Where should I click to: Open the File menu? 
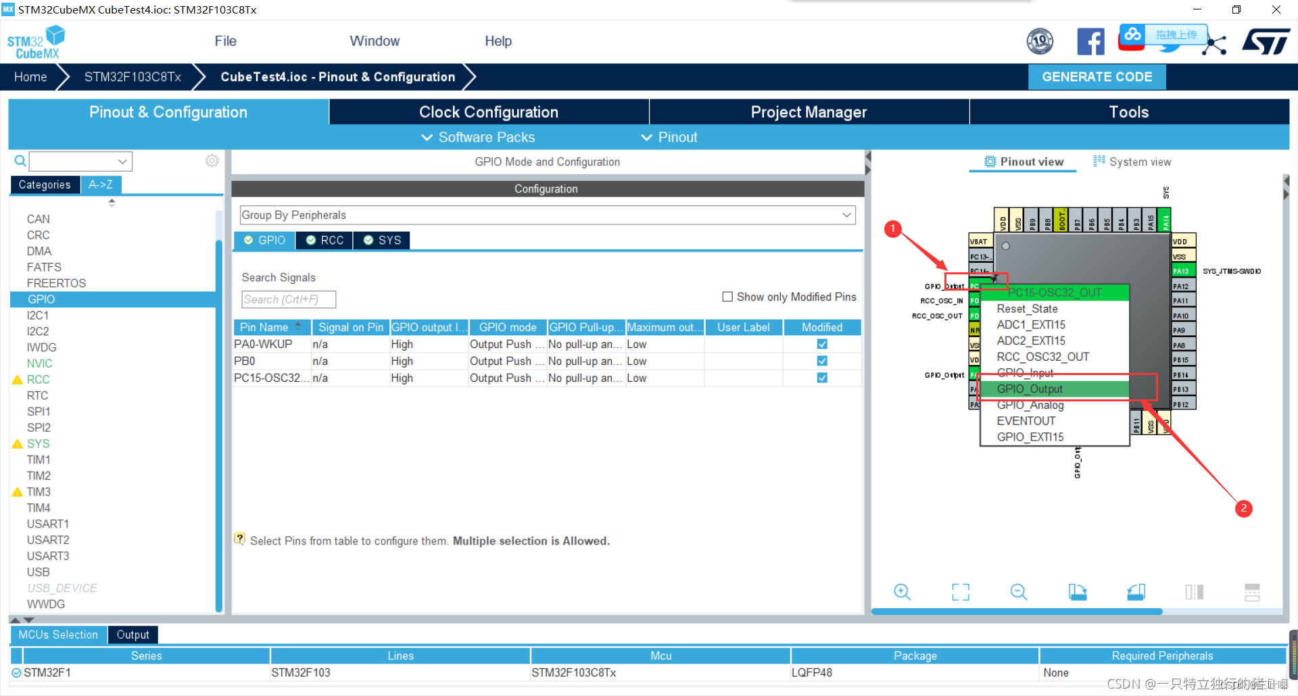(x=225, y=41)
